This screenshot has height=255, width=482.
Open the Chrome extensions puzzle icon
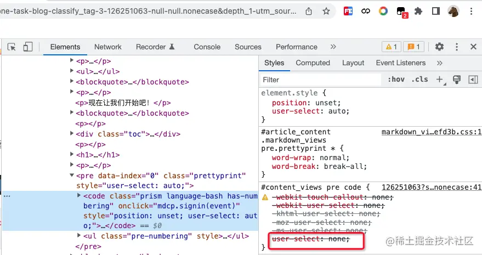418,12
